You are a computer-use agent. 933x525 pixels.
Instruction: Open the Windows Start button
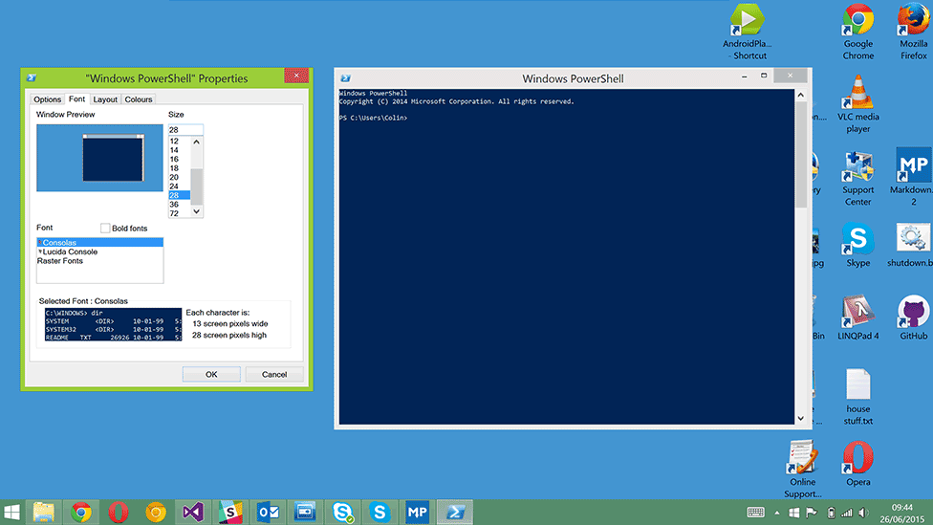point(11,512)
